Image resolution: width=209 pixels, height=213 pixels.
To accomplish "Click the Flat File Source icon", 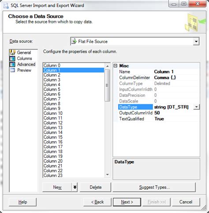I will [x=74, y=41].
